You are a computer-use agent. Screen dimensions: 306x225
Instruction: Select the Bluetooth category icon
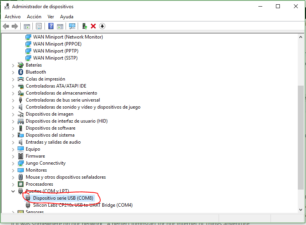(x=20, y=72)
